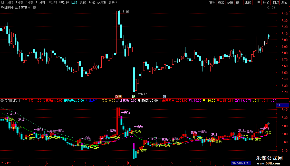Click the 红色持股: 1.00 value
The height and width of the screenshot is (166, 290).
pyautogui.click(x=31, y=101)
